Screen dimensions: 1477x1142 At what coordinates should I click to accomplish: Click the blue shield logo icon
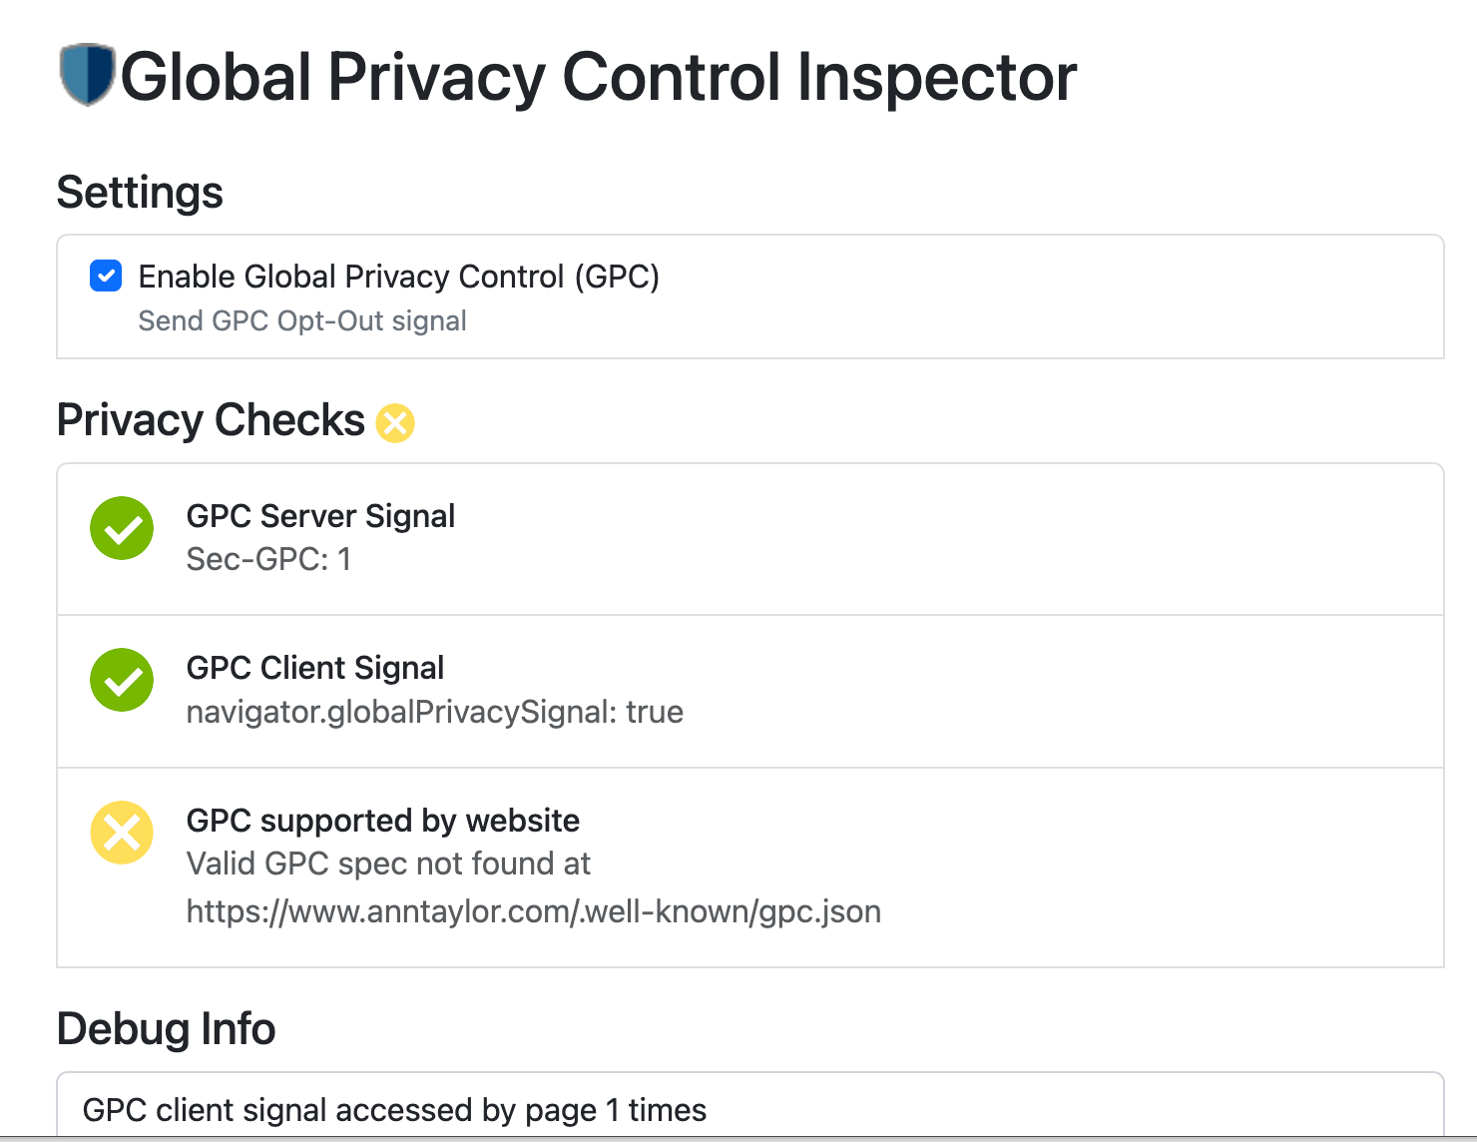tap(87, 75)
